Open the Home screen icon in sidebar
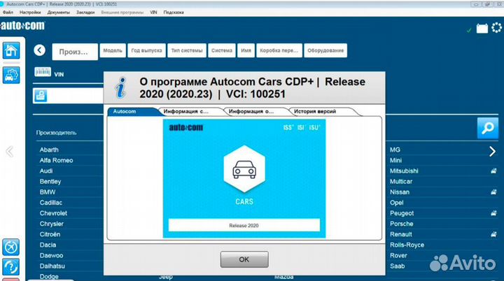Viewport: 504px width, 281px height. (x=11, y=50)
